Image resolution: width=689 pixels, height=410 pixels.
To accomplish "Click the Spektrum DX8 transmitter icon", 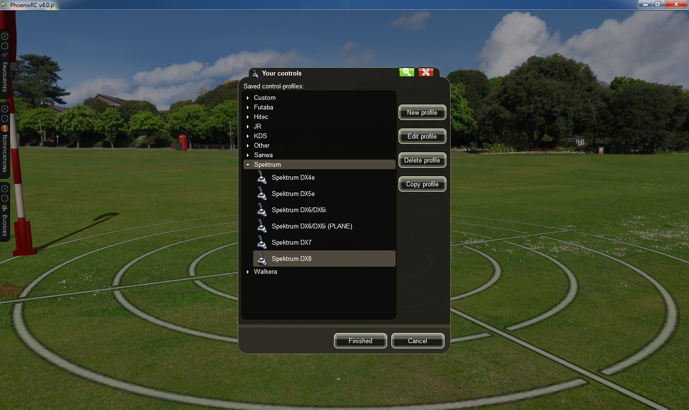I will pyautogui.click(x=262, y=259).
